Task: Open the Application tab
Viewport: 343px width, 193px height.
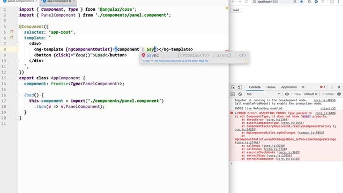Action: tap(289, 87)
